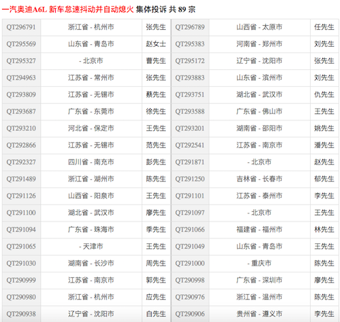Select complaint number QT291250
This screenshot has width=340, height=322.
pos(190,179)
